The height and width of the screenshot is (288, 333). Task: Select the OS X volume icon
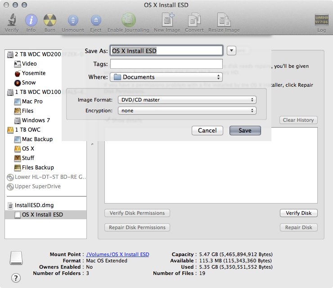point(18,149)
